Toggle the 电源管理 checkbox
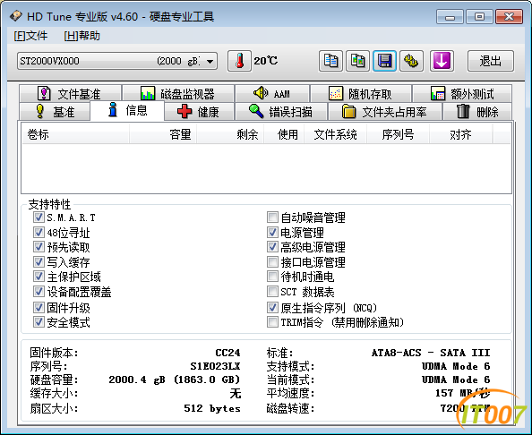The height and width of the screenshot is (435, 532). point(272,232)
